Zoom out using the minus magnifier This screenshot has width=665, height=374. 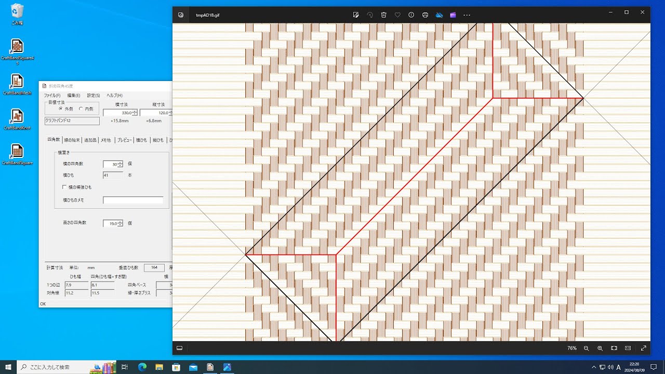point(587,348)
